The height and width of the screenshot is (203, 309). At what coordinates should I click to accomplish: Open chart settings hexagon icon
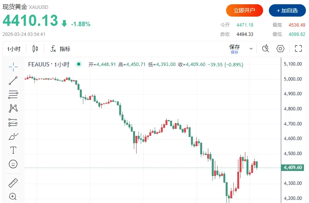pos(280,49)
